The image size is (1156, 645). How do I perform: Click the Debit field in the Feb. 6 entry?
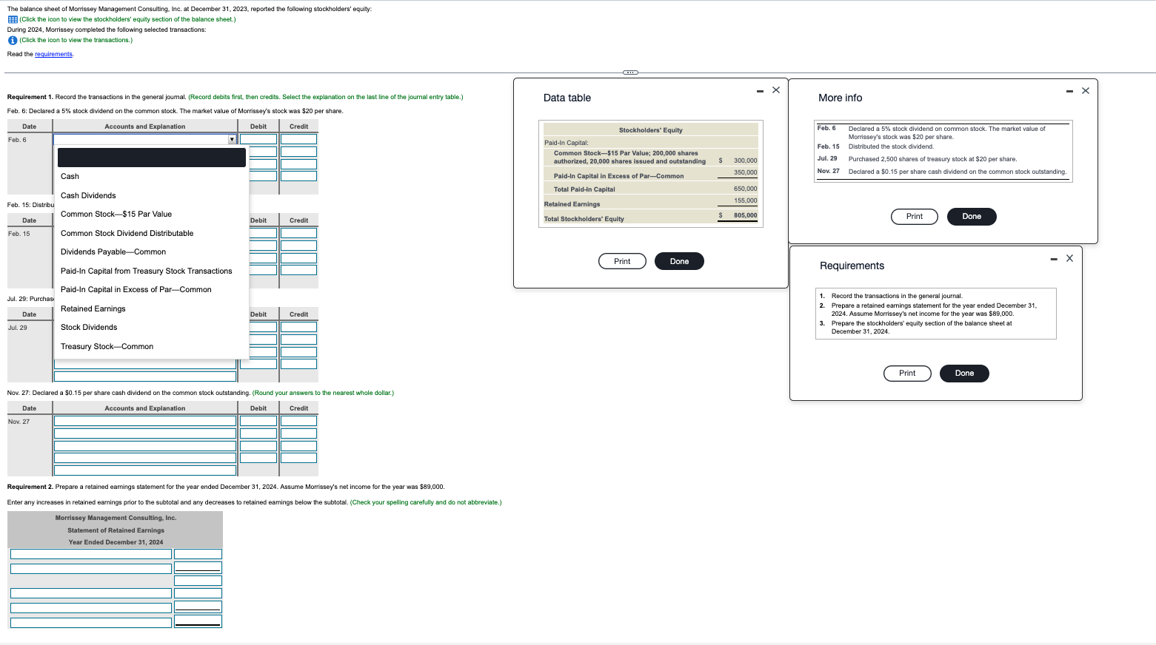click(x=258, y=138)
